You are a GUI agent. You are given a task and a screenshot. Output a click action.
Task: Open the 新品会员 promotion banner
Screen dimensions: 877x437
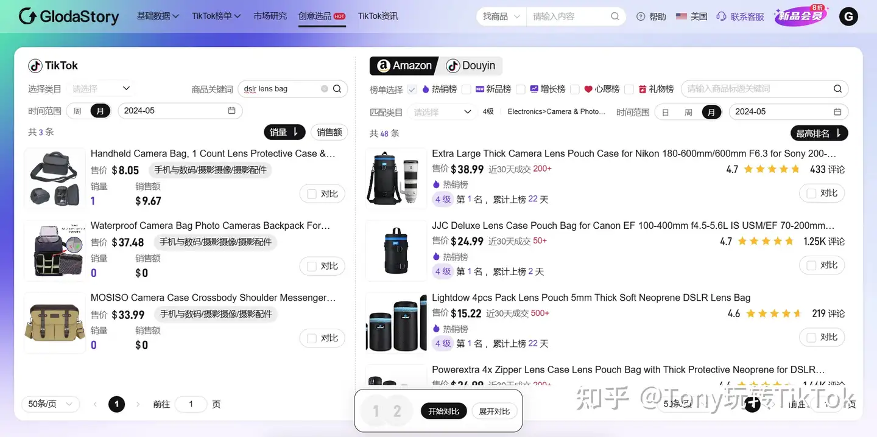[x=801, y=16]
